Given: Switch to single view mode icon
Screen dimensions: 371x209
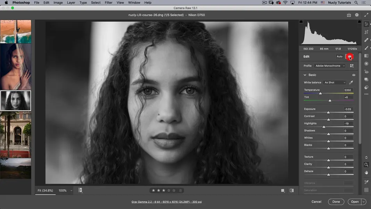Looking at the screenshot, I should 282,191.
